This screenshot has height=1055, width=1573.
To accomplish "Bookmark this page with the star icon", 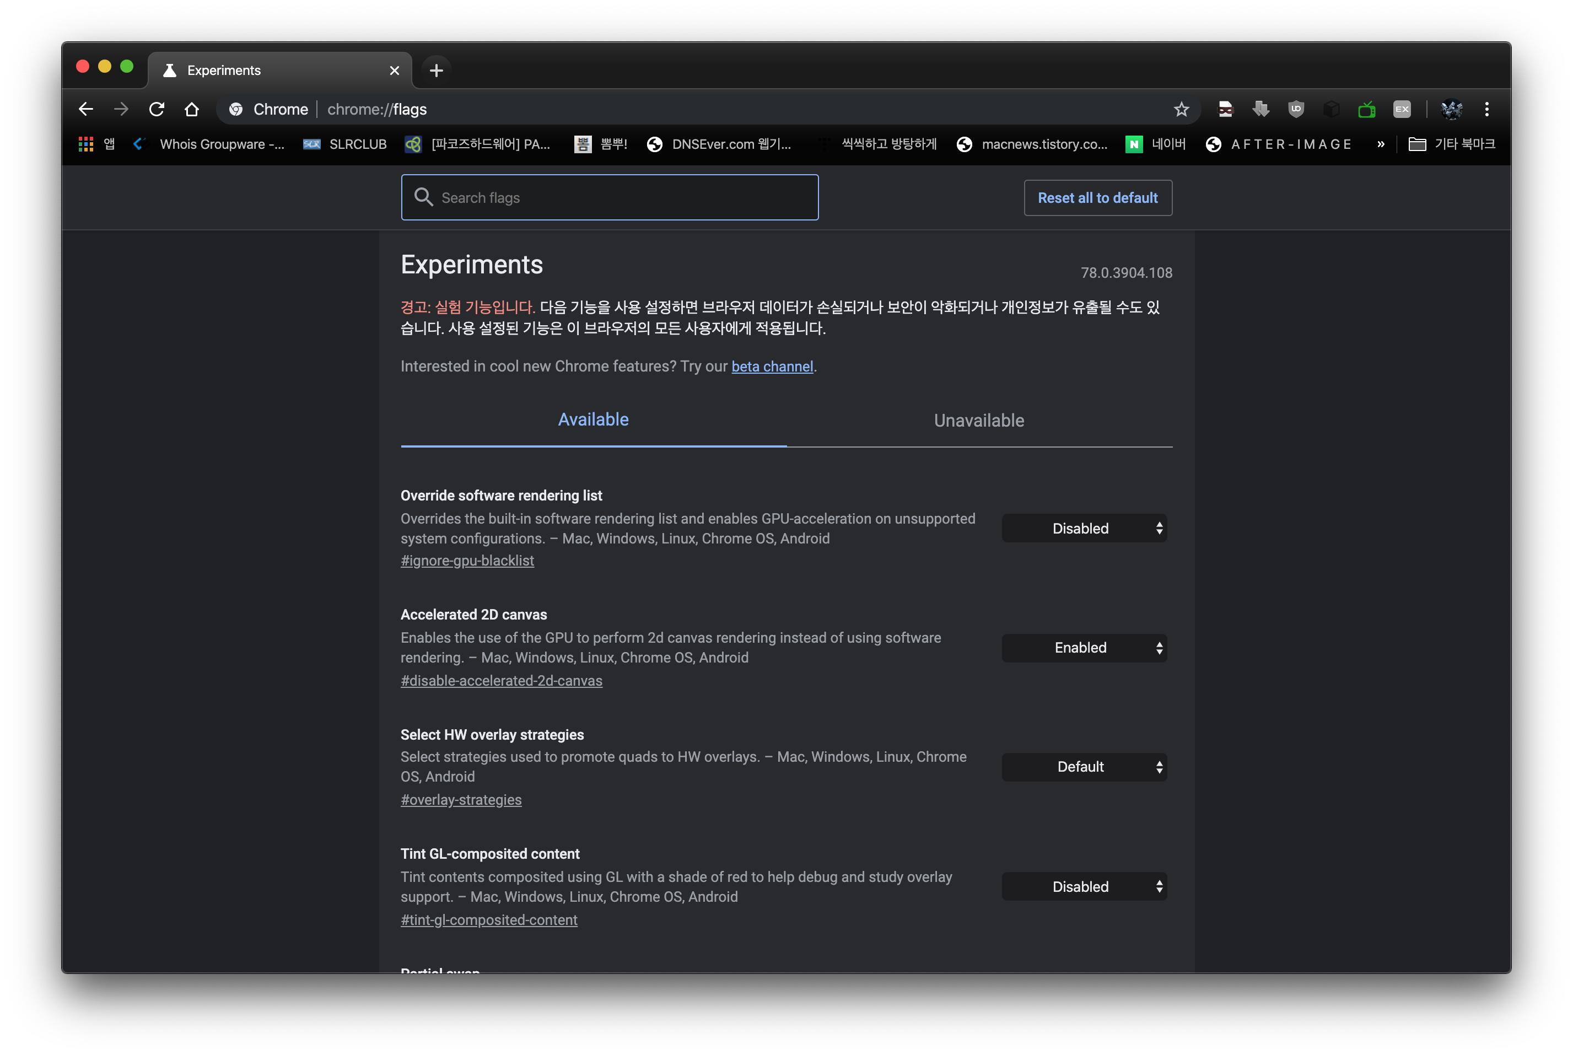I will point(1182,109).
